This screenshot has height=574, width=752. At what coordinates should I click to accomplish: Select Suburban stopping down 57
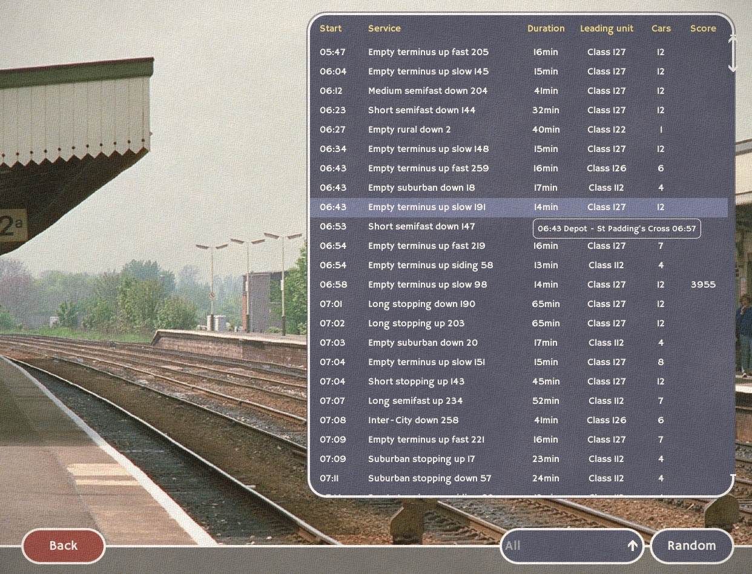[x=519, y=478]
